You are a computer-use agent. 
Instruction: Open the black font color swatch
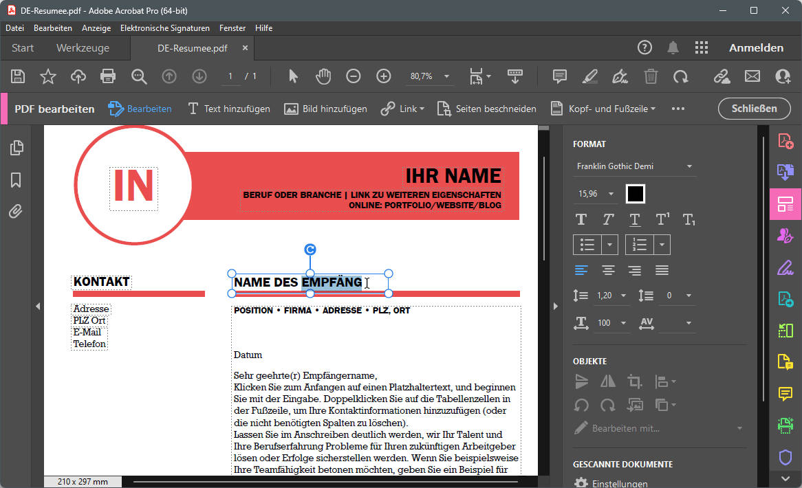(635, 194)
